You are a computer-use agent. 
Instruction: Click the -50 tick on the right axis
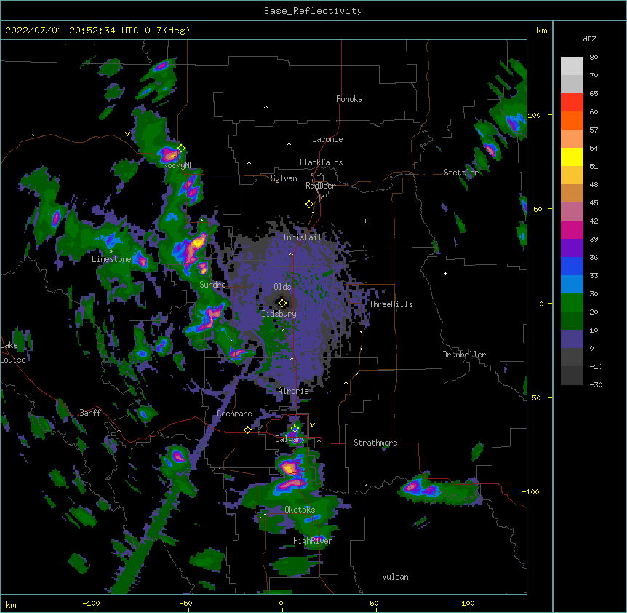(534, 398)
